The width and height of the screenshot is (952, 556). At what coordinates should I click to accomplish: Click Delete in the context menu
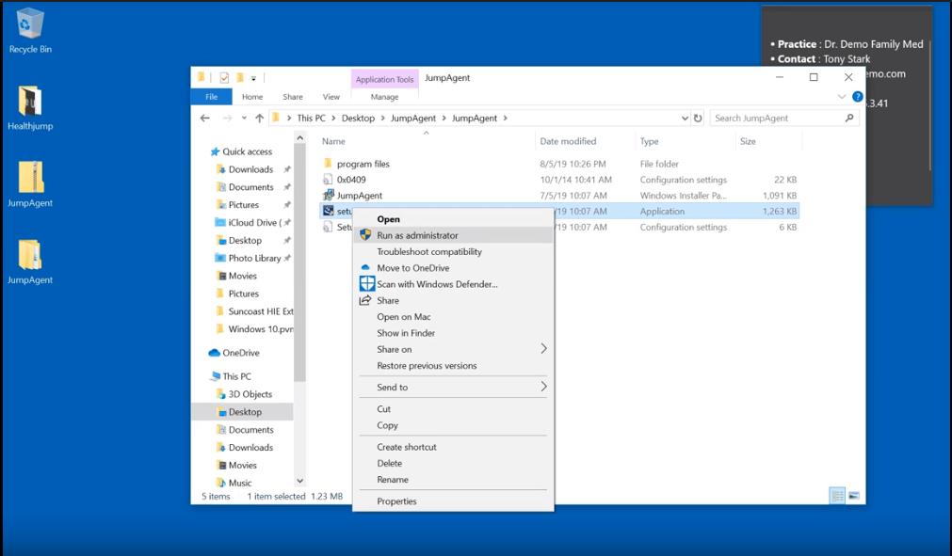pos(389,463)
